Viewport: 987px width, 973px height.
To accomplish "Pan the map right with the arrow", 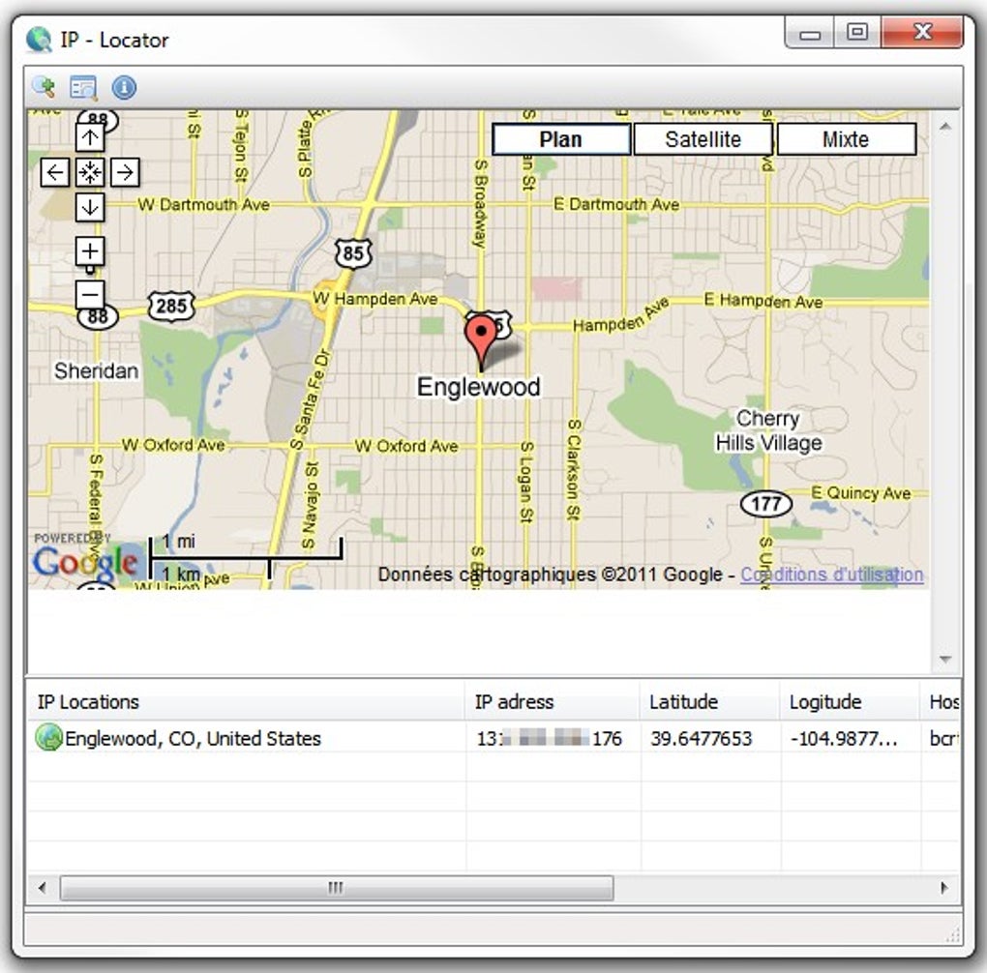I will point(125,172).
